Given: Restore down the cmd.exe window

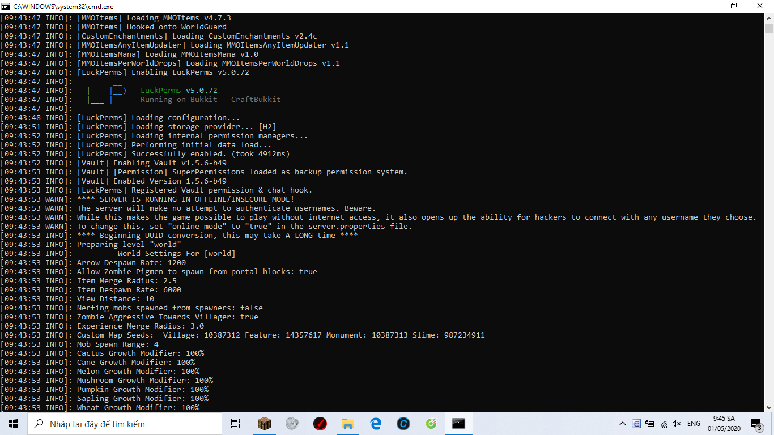Looking at the screenshot, I should (x=734, y=6).
